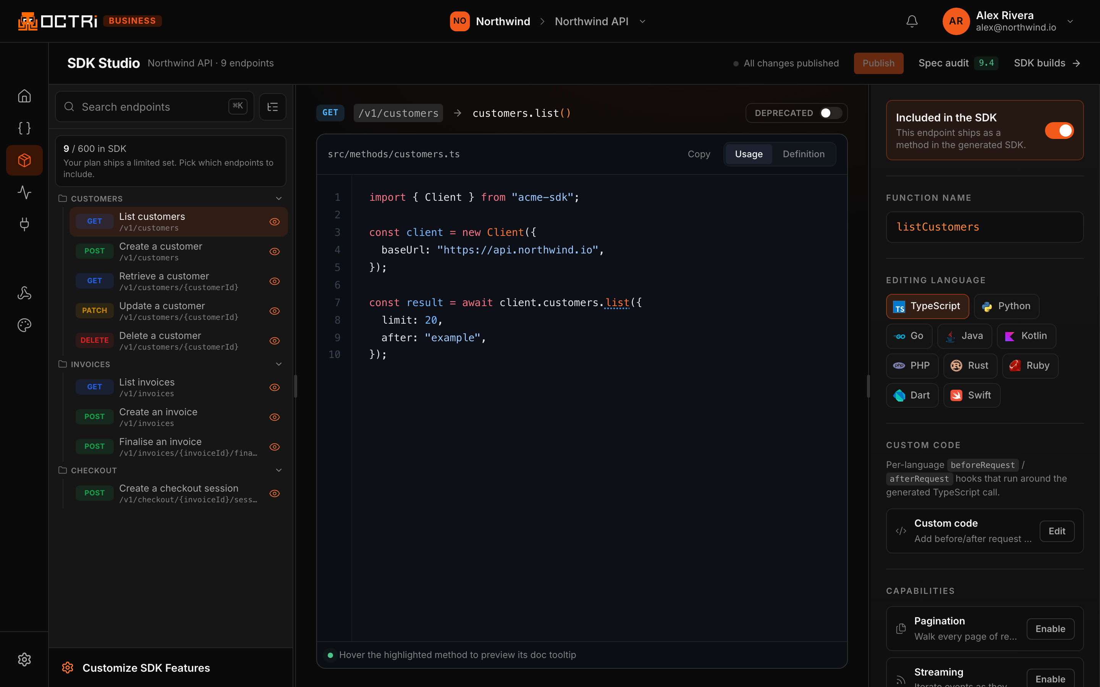Image resolution: width=1100 pixels, height=687 pixels.
Task: Select the TypeScript editing language
Action: coord(927,306)
